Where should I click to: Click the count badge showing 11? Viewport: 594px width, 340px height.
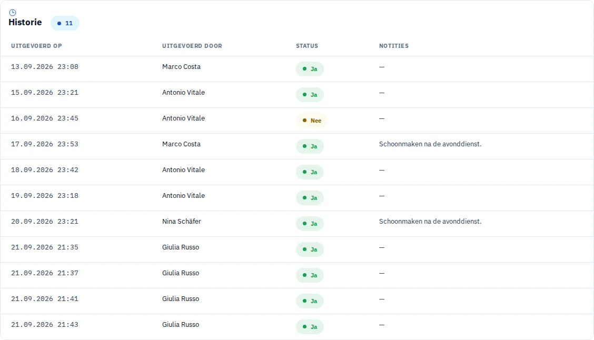pos(65,23)
